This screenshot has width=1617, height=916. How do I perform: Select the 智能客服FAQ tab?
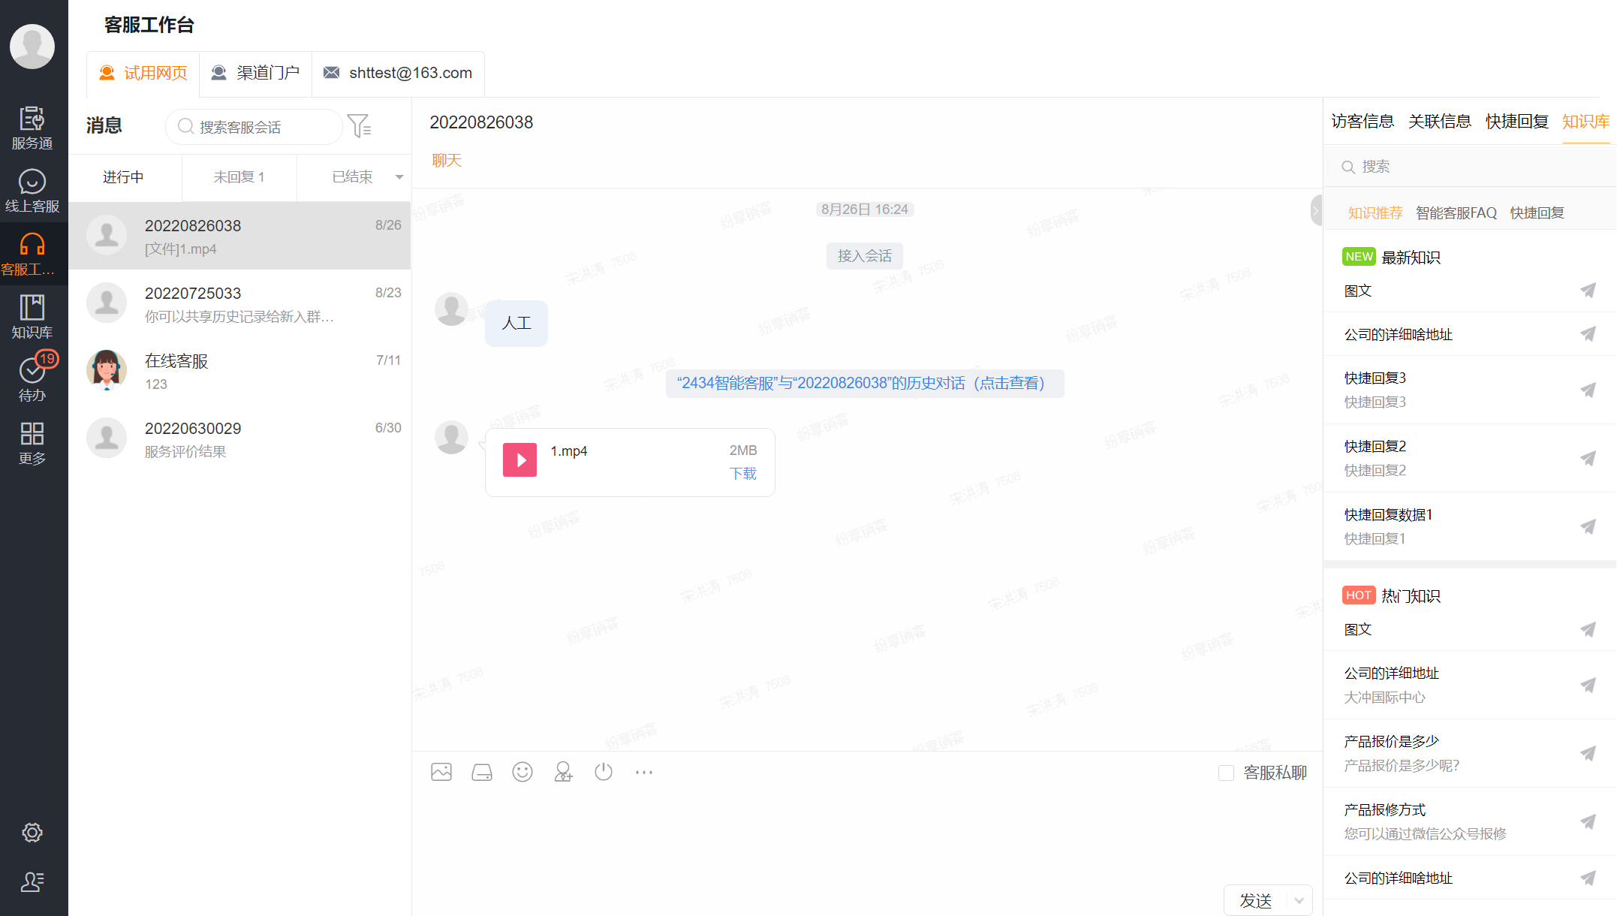coord(1456,213)
